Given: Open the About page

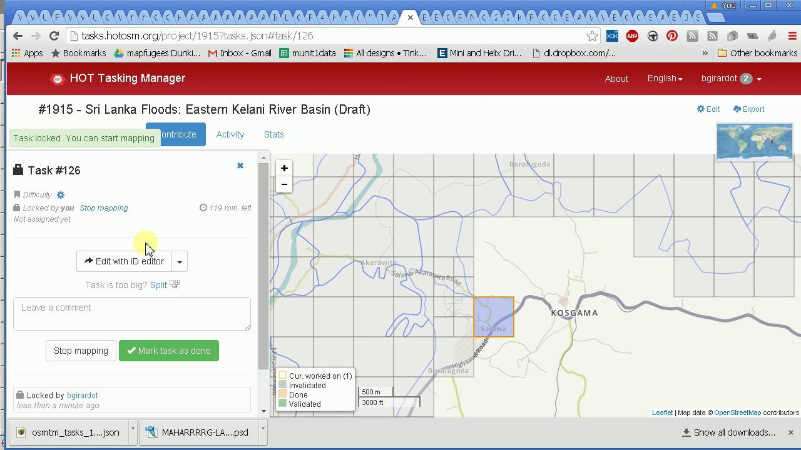Looking at the screenshot, I should [x=616, y=79].
